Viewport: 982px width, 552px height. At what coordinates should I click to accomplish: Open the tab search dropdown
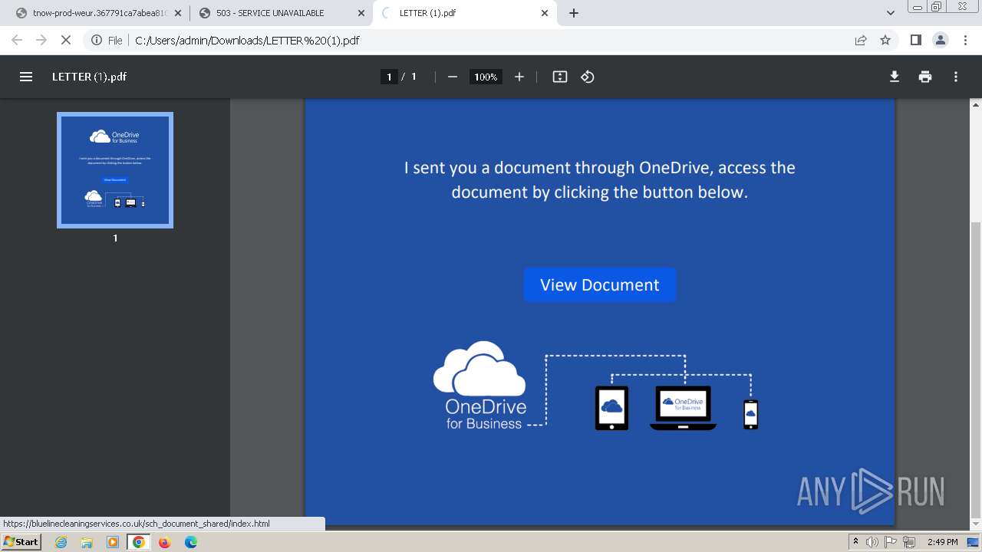[x=891, y=13]
